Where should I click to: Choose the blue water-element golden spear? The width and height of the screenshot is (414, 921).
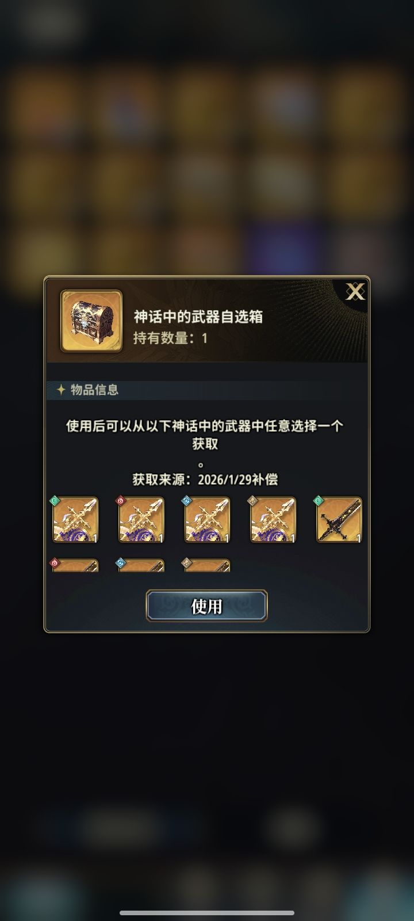pyautogui.click(x=206, y=520)
